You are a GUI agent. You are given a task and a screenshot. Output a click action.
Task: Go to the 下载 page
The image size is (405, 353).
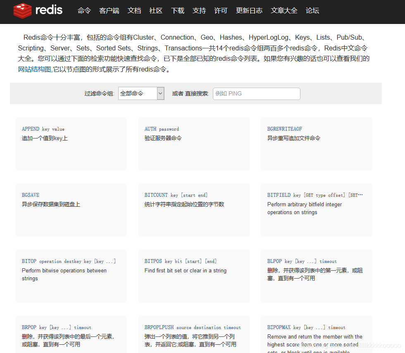pyautogui.click(x=178, y=11)
